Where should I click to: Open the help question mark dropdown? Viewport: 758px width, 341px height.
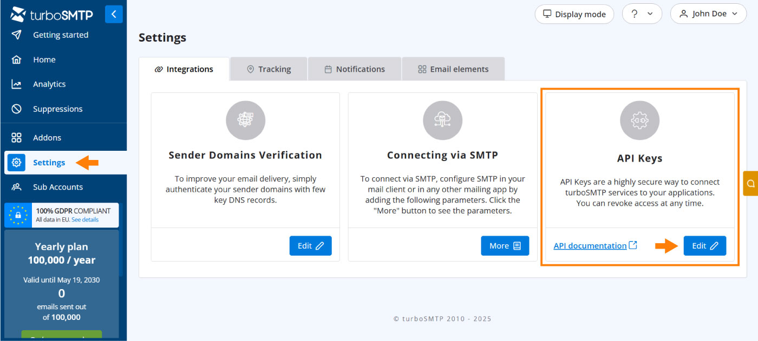click(642, 14)
